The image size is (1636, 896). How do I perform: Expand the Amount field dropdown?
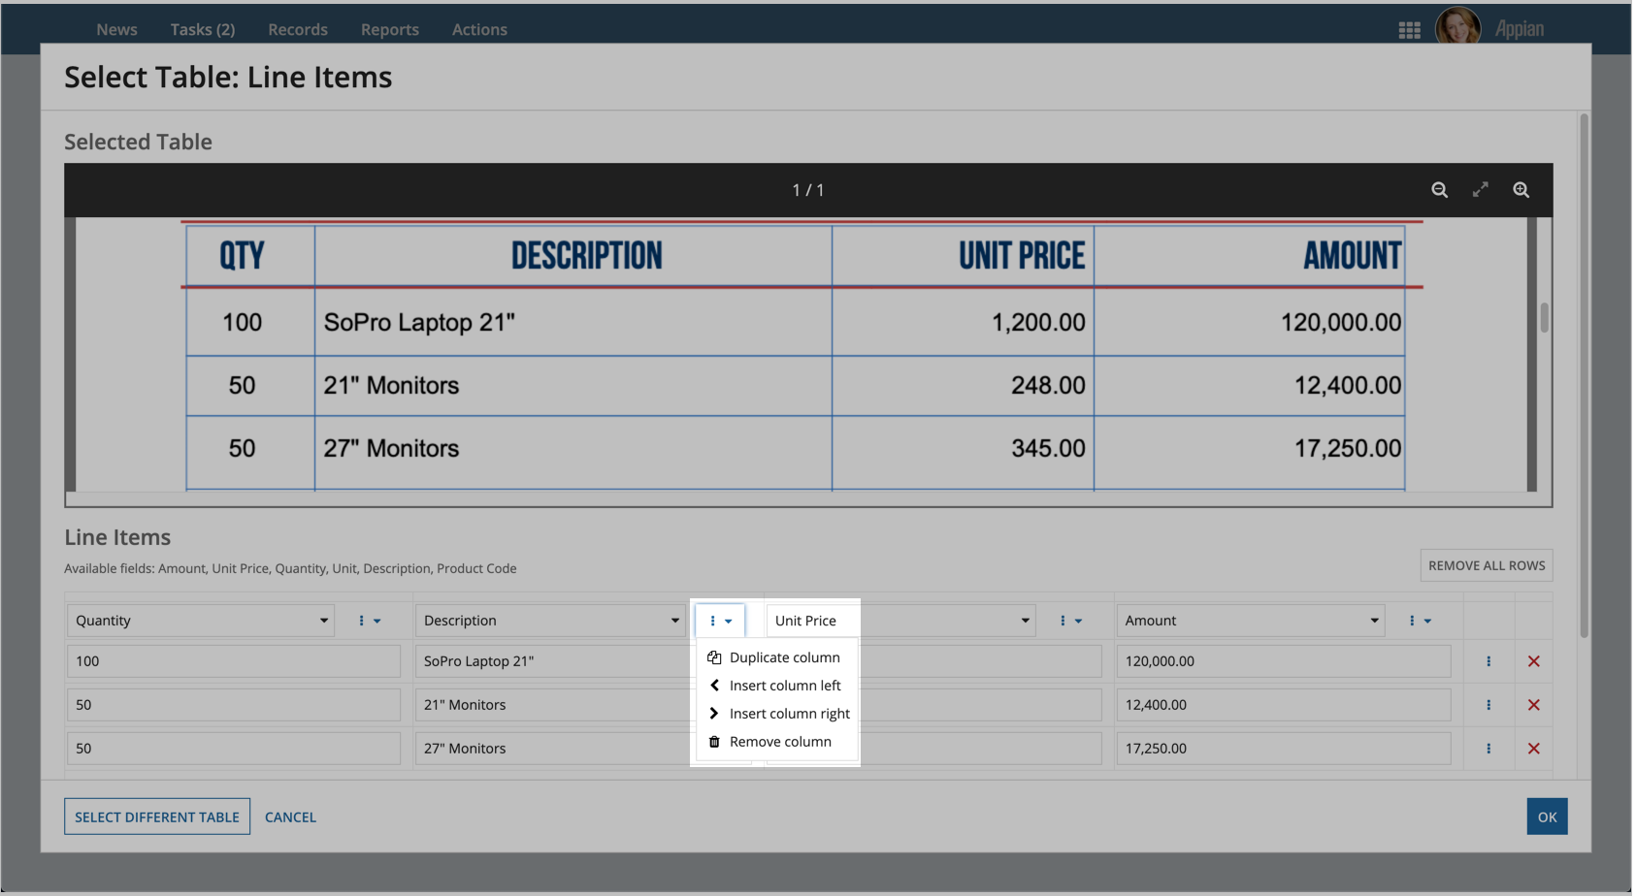coord(1250,621)
